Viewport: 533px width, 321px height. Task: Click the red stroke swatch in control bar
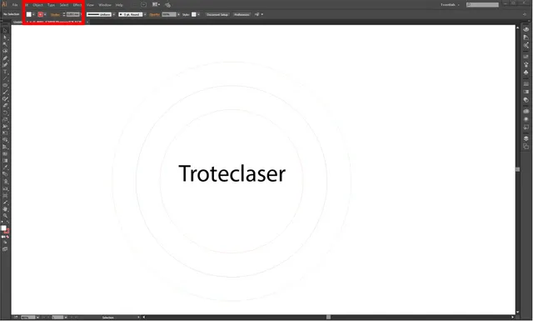click(x=41, y=15)
